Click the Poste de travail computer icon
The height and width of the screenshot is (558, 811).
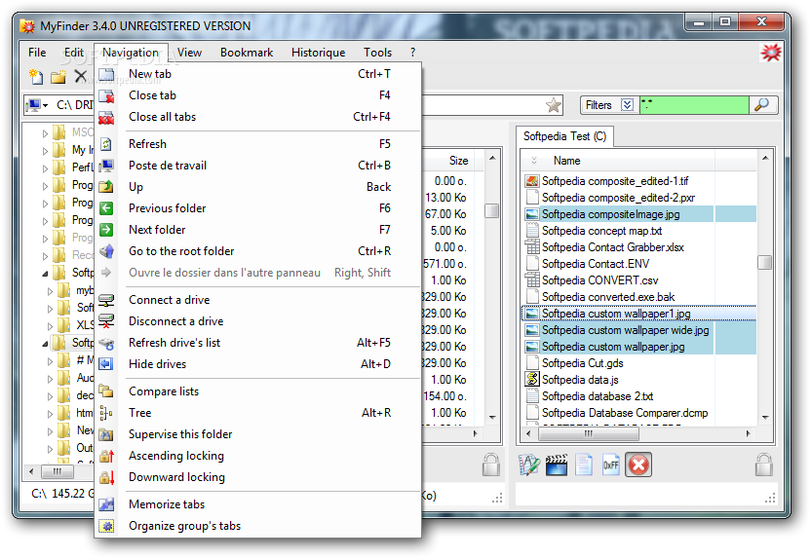tap(106, 166)
